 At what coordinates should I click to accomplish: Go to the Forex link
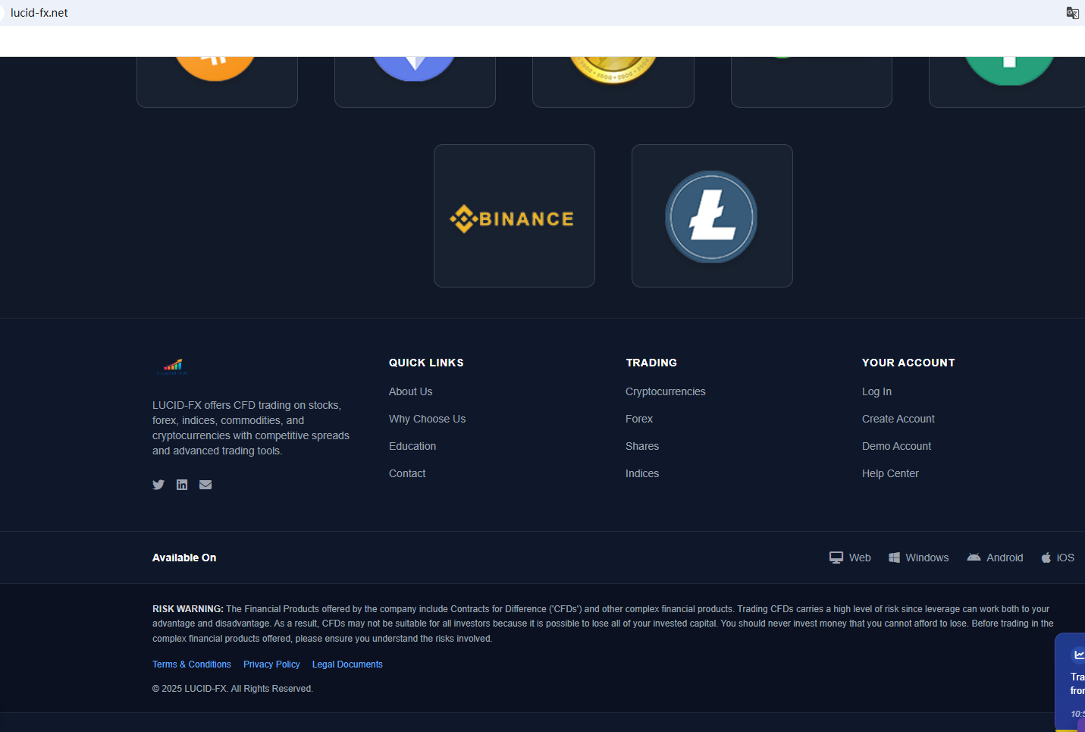pyautogui.click(x=639, y=419)
